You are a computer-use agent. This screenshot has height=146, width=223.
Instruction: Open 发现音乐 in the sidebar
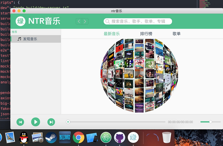36,39
